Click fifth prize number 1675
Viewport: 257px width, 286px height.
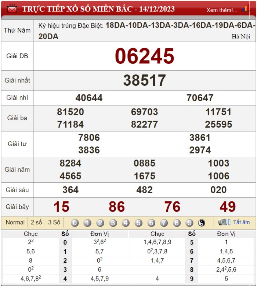tap(145, 176)
